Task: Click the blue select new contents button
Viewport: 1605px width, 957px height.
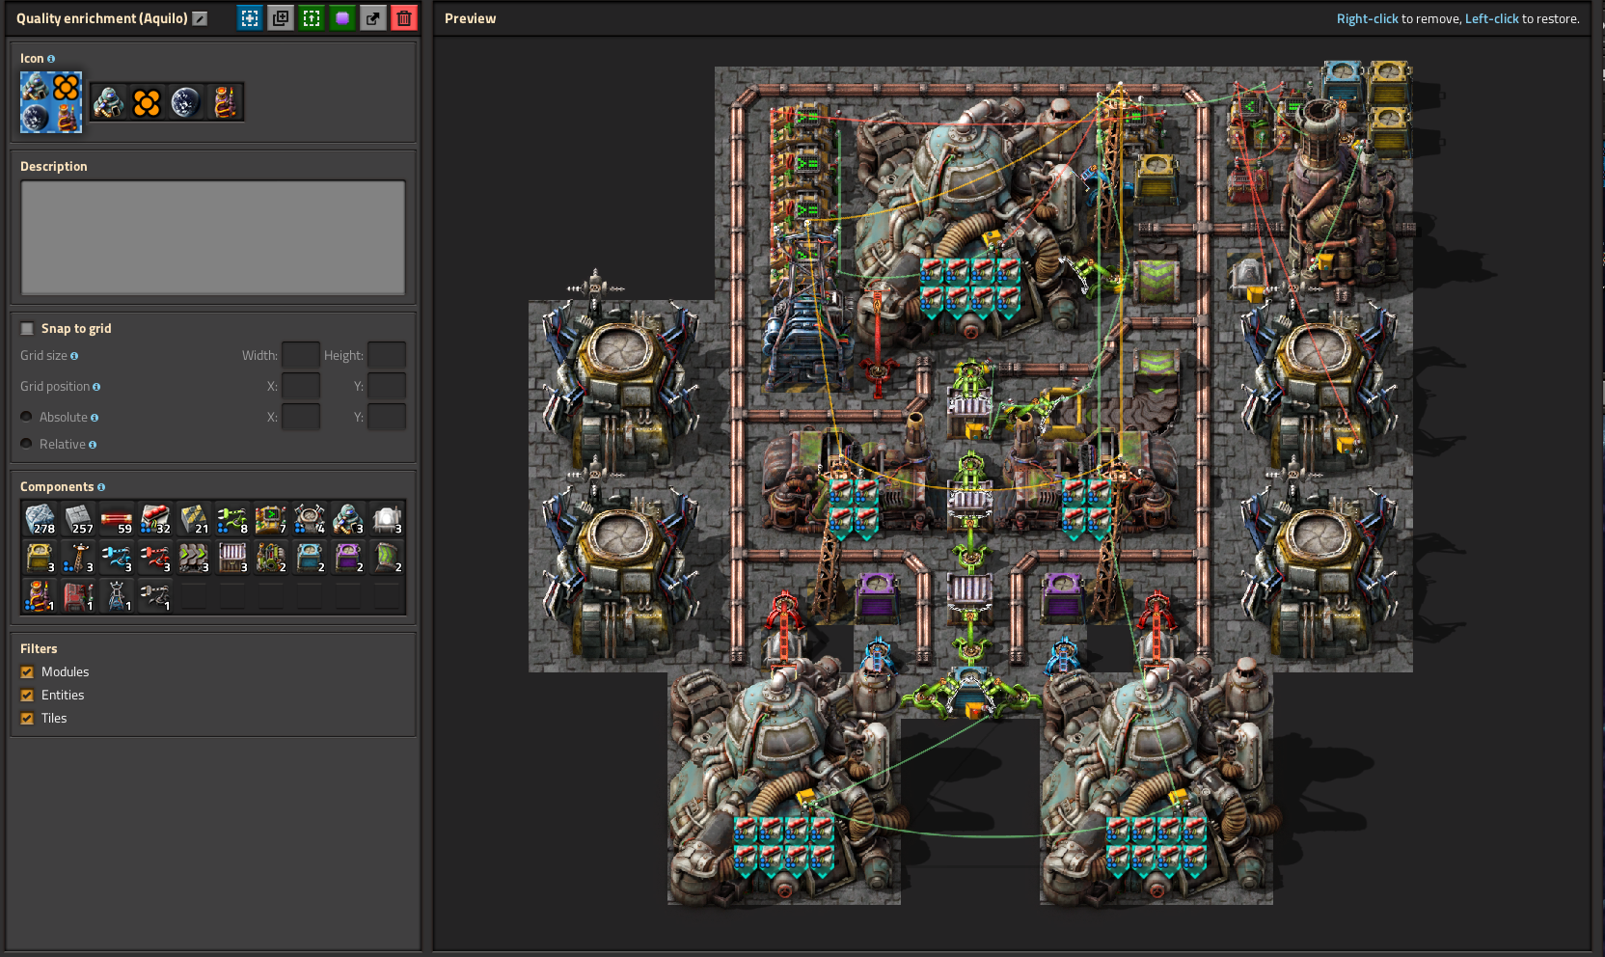Action: click(x=250, y=18)
